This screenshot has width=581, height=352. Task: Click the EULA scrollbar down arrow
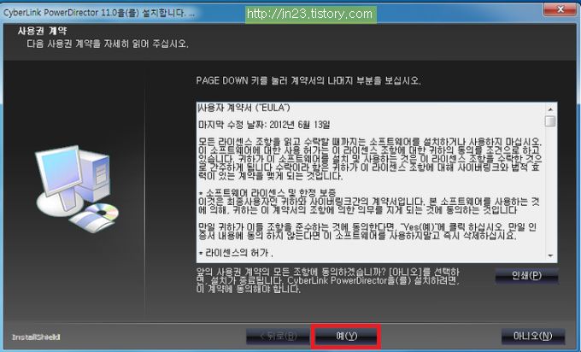point(550,255)
